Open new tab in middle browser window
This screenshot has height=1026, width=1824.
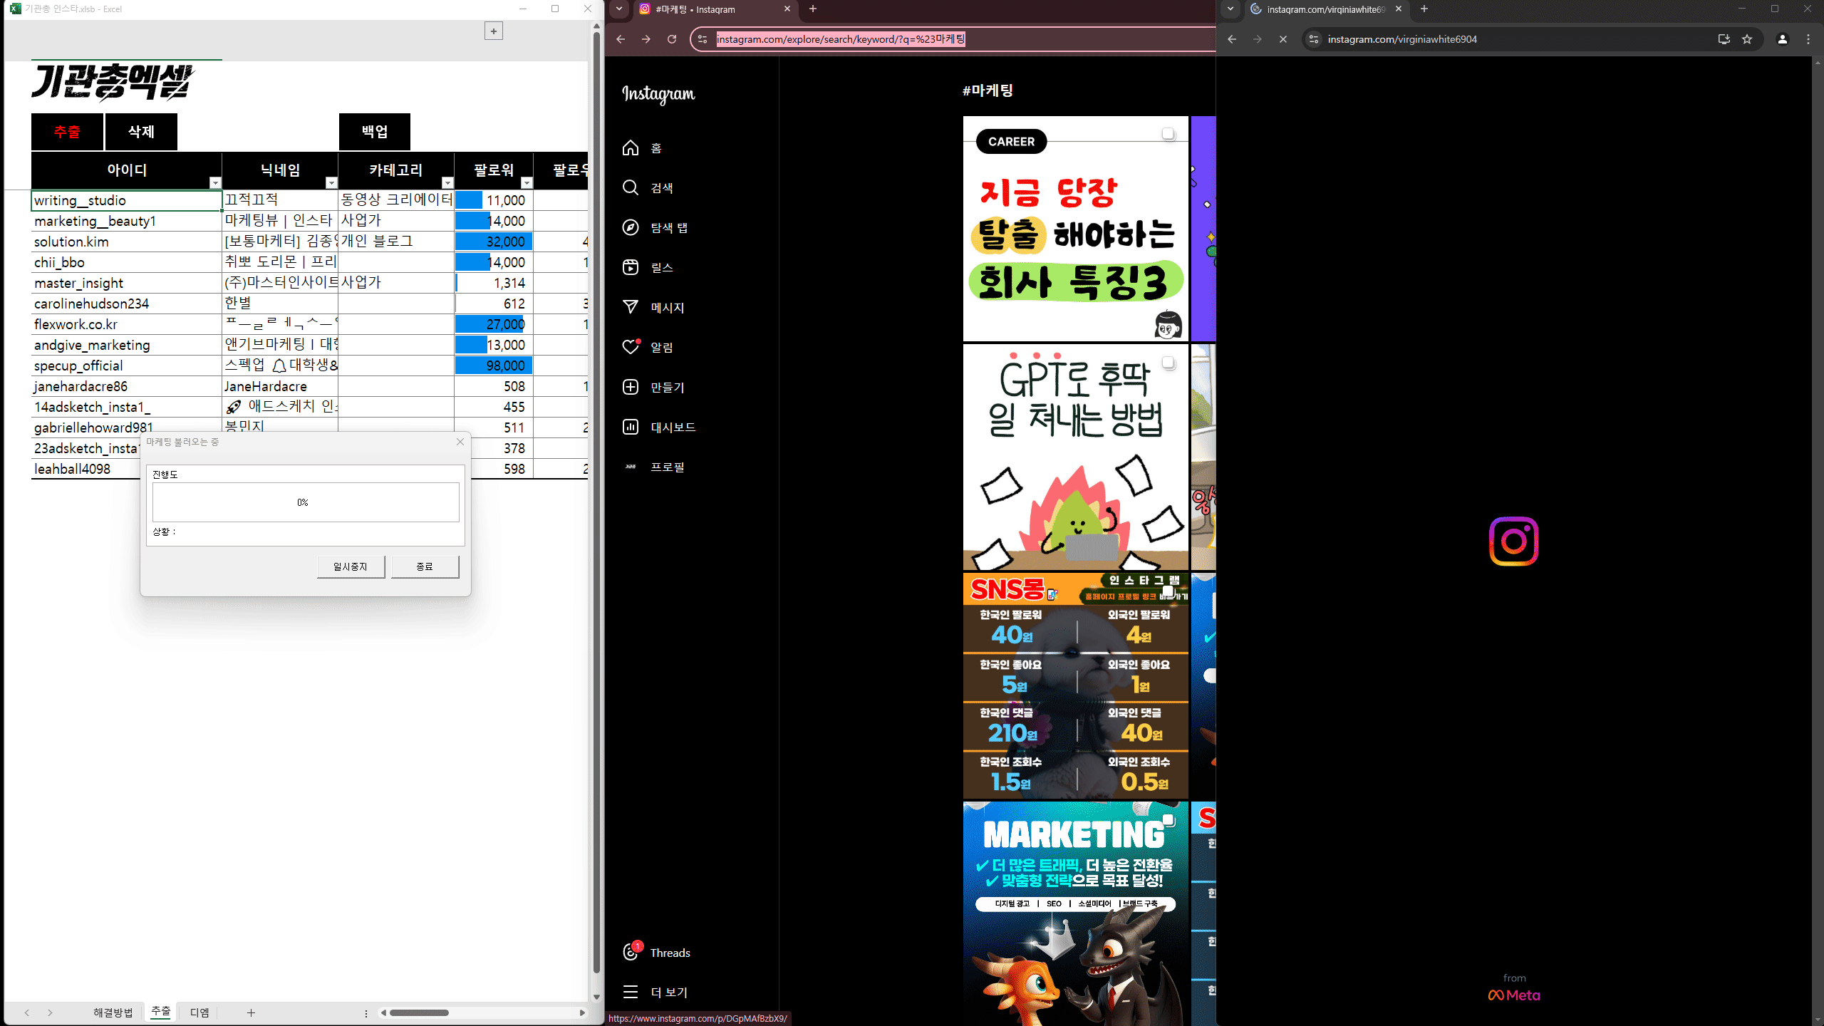coord(813,9)
